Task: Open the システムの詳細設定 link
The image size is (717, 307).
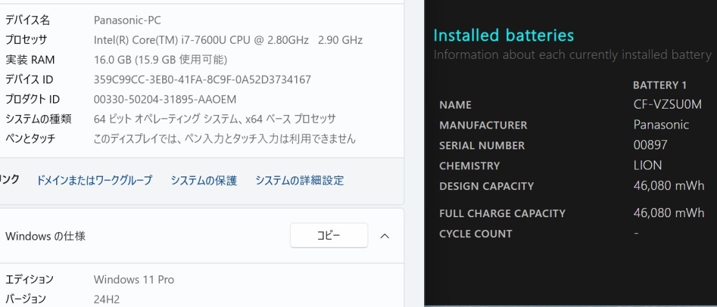Action: coord(299,180)
